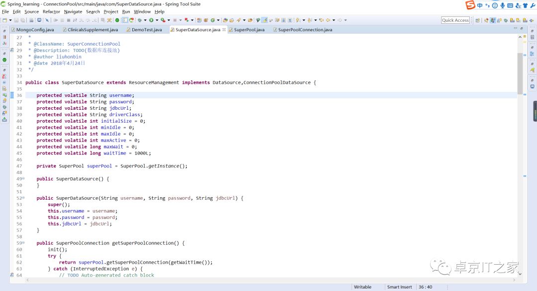The width and height of the screenshot is (537, 291).
Task: Open the Source menu
Action: (x=31, y=11)
